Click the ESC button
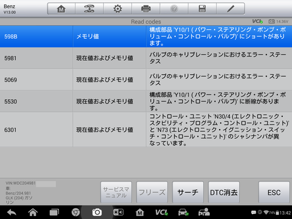Image resolution: width=292 pixels, height=219 pixels. point(274,192)
